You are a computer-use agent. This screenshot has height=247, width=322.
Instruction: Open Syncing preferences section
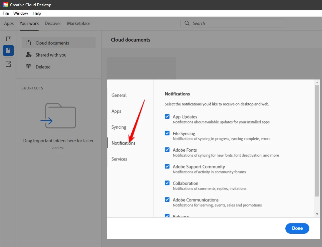(x=119, y=127)
